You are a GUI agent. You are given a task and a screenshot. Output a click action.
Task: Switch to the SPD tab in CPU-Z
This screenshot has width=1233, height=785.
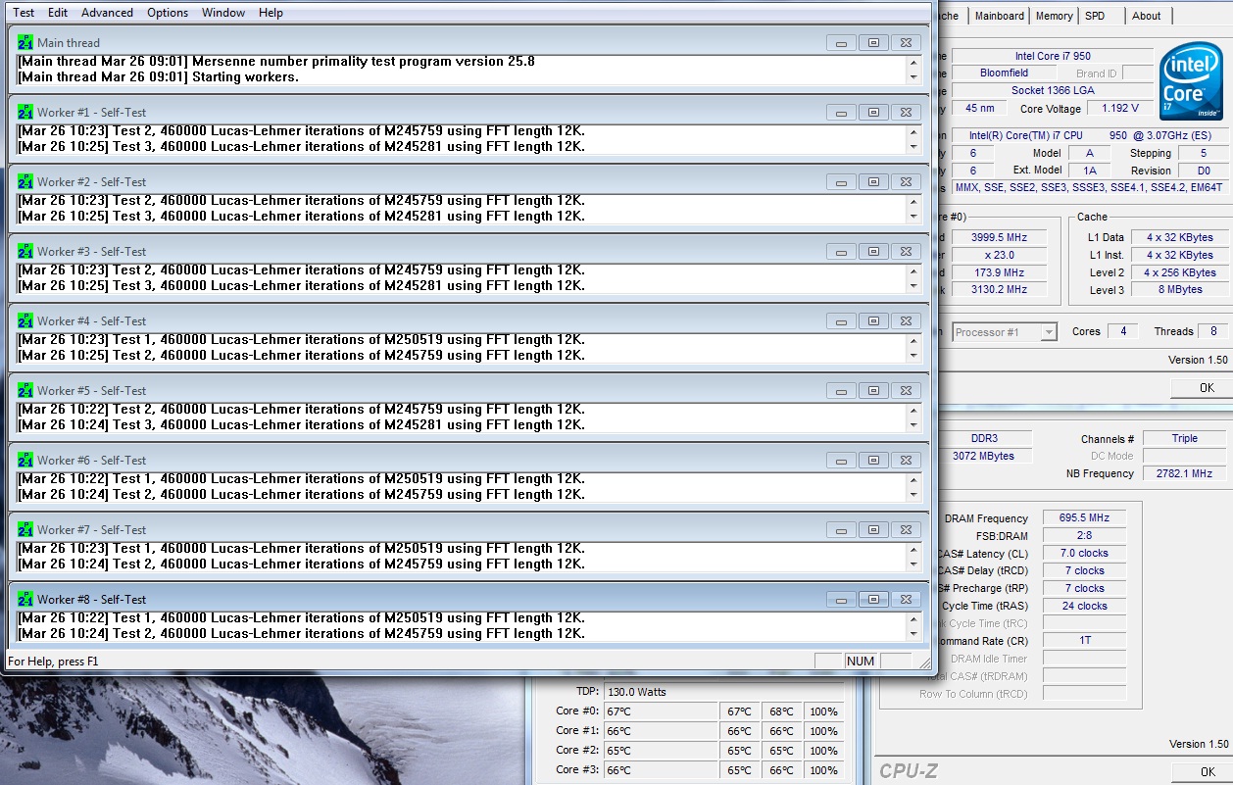(1095, 16)
